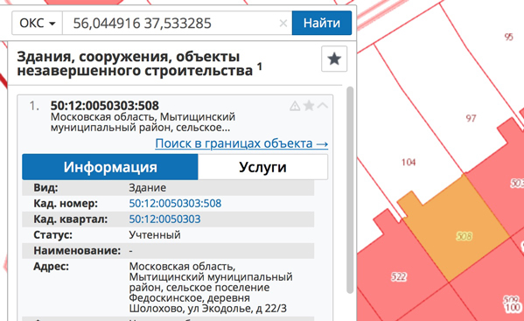Viewport: 524px width, 321px height.
Task: Select parcel 97 on the map
Action: 471,118
